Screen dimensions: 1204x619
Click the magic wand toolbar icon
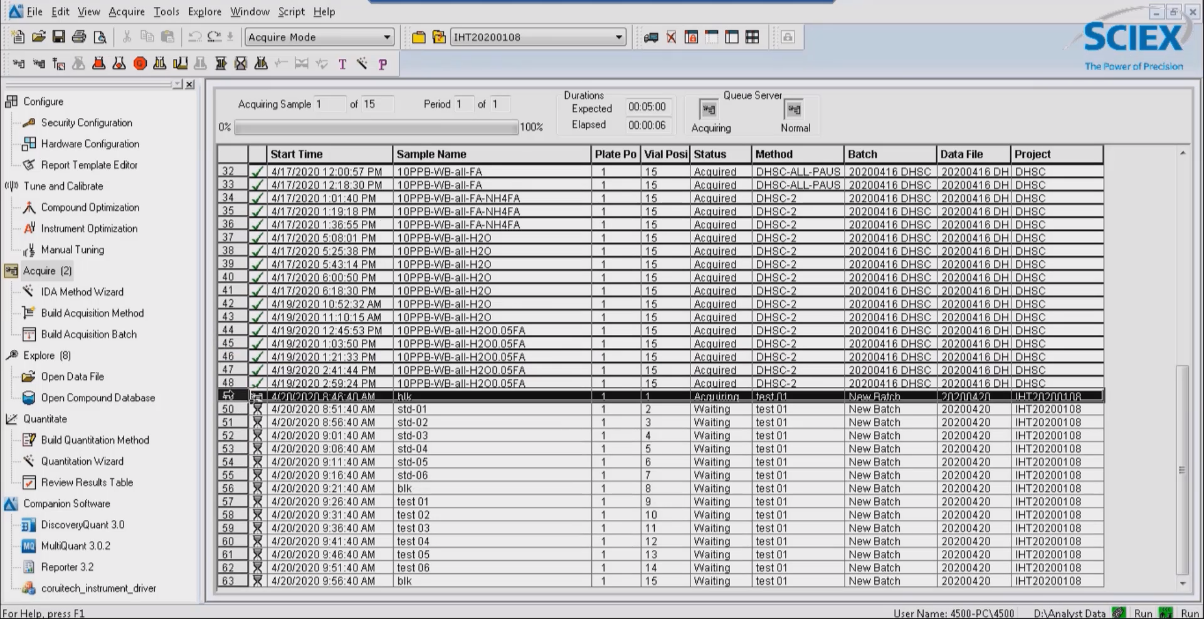(362, 63)
